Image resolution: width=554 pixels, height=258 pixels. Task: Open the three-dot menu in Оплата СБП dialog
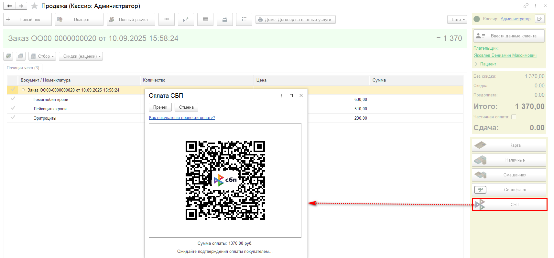(x=281, y=95)
